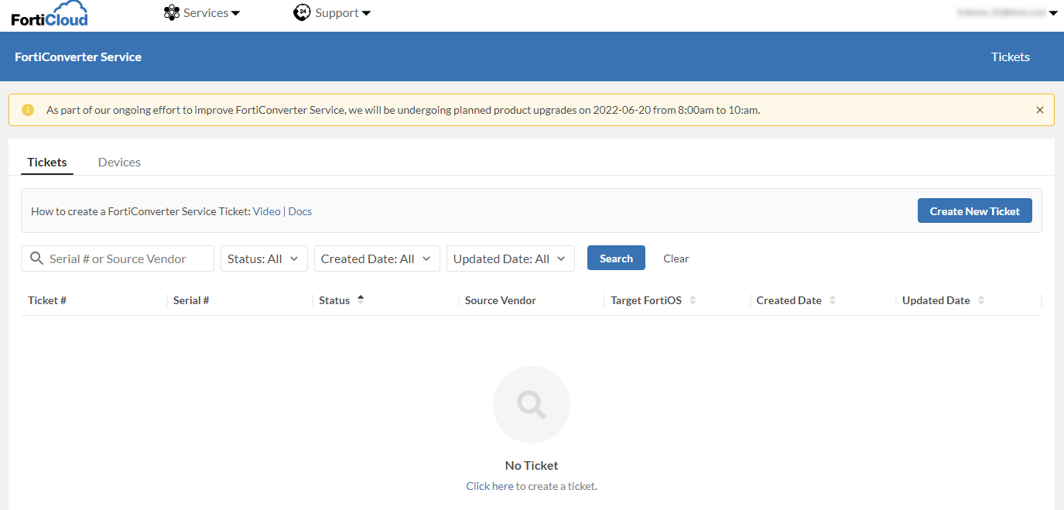Click the Create New Ticket button
The width and height of the screenshot is (1064, 510).
point(974,210)
